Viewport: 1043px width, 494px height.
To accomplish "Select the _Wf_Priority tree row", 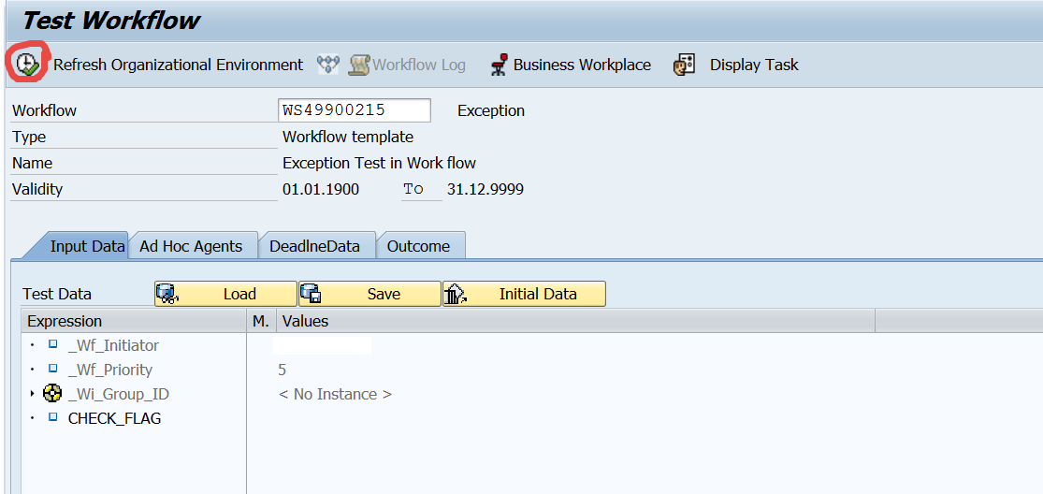I will point(110,370).
